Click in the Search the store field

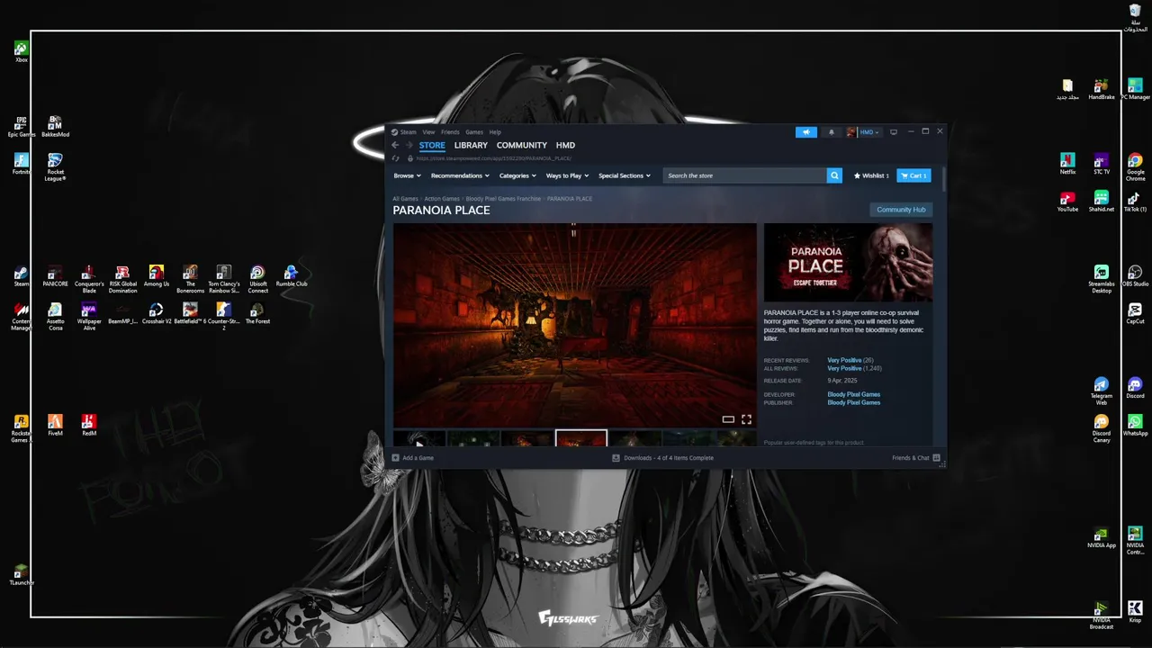tap(744, 175)
